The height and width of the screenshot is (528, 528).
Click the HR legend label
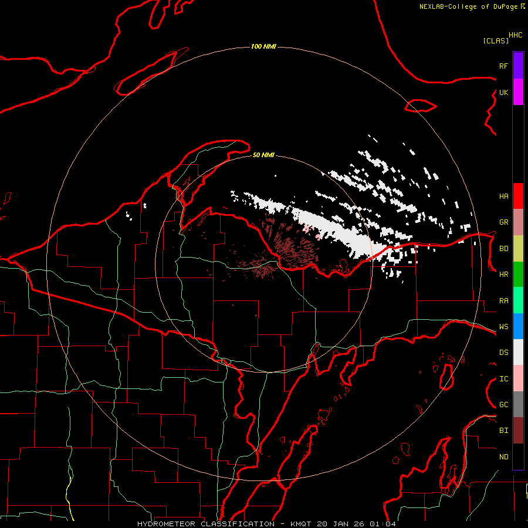[503, 275]
